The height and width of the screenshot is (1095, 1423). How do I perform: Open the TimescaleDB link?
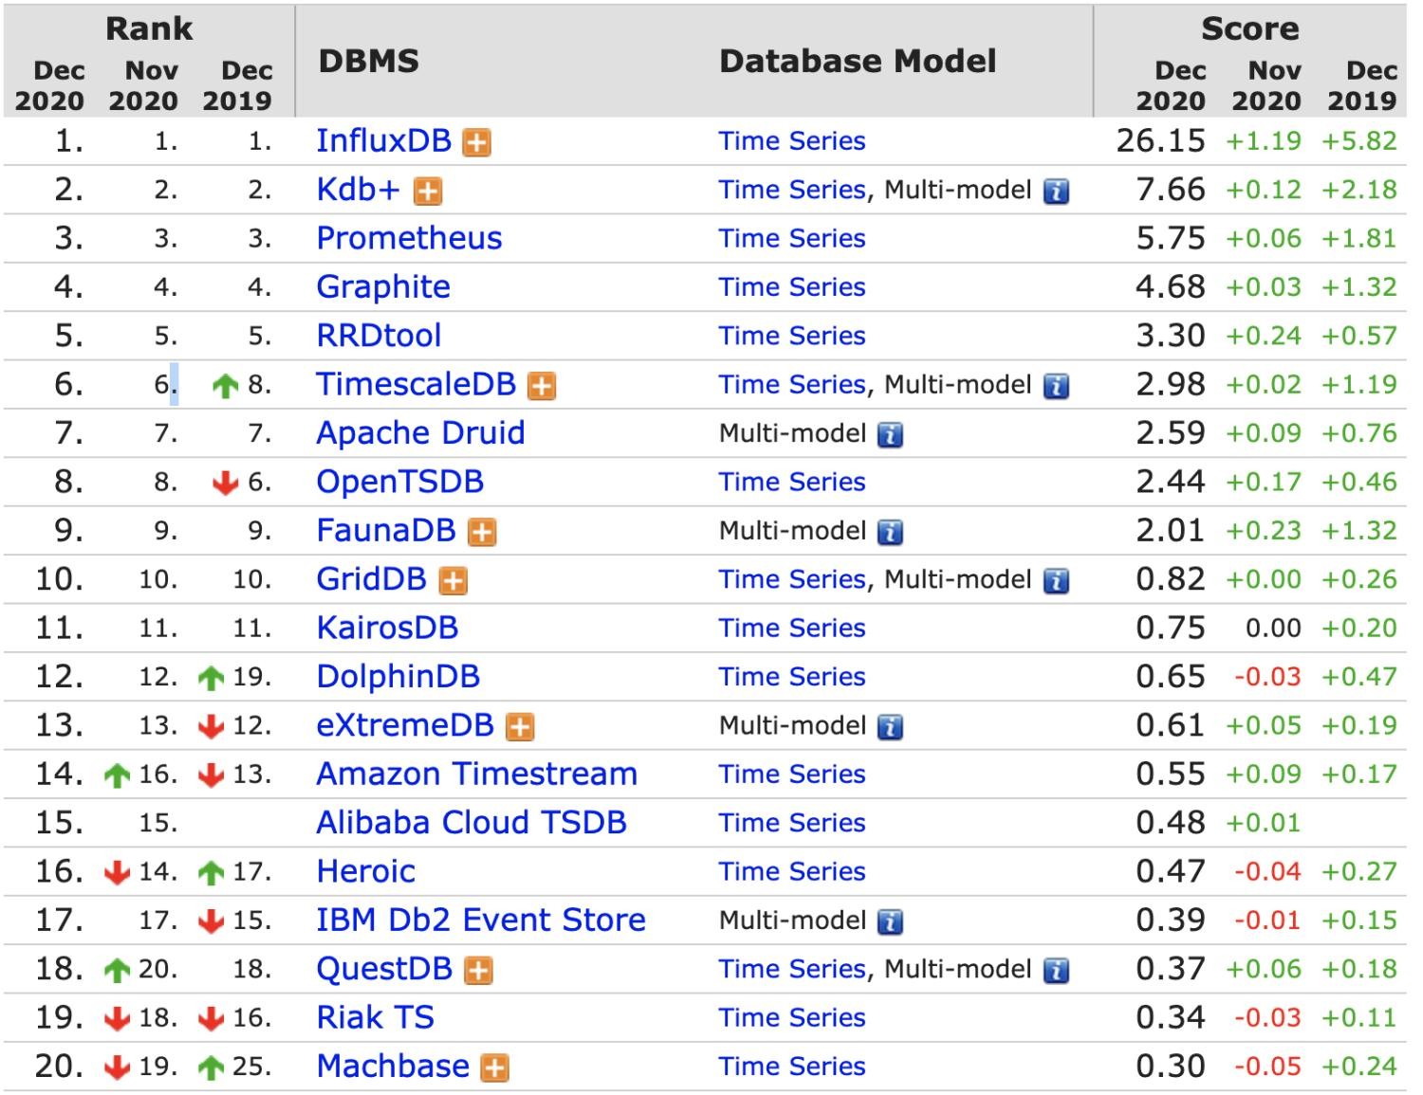(416, 384)
